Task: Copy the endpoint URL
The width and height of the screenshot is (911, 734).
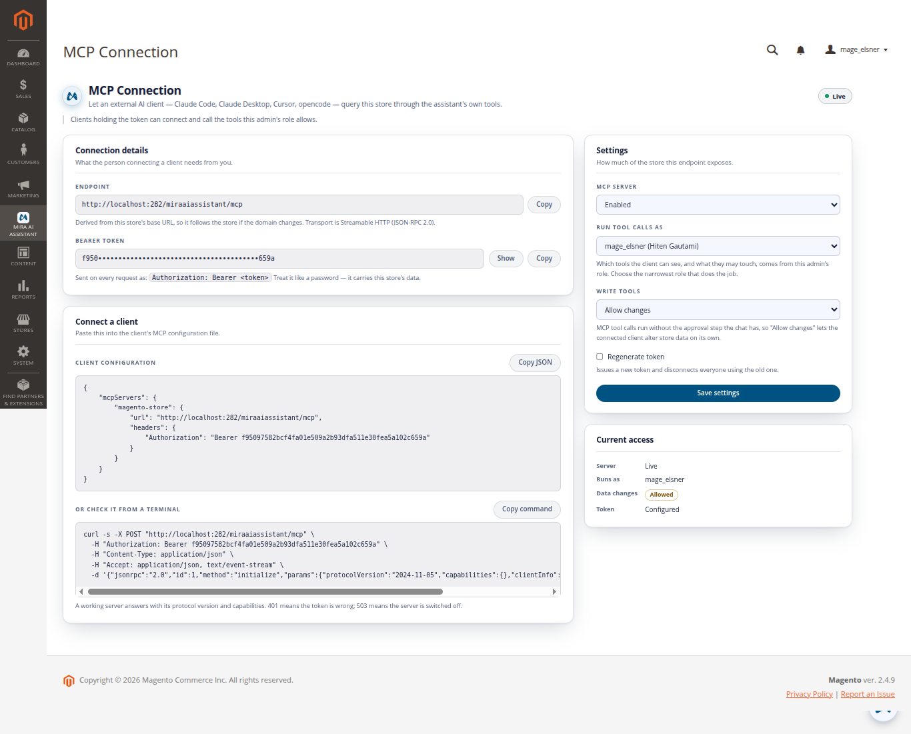Action: (544, 205)
